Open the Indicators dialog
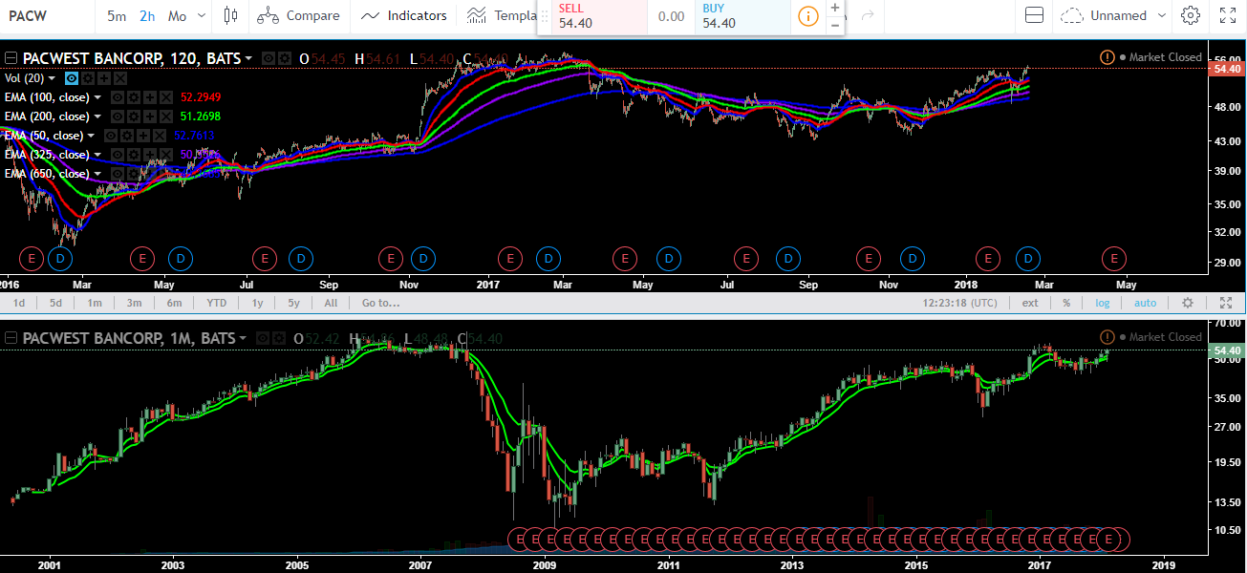1247x573 pixels. tap(405, 15)
